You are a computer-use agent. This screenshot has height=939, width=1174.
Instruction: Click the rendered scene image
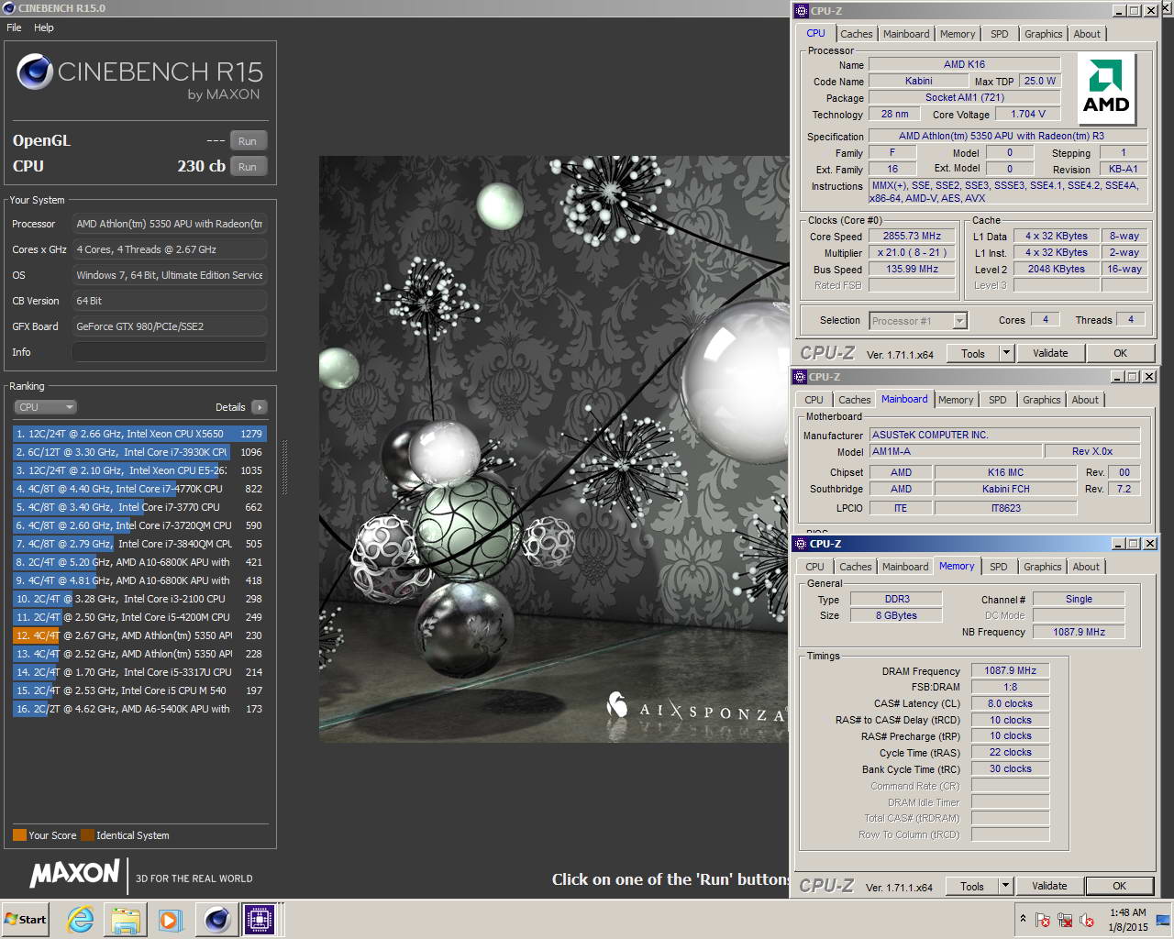553,449
